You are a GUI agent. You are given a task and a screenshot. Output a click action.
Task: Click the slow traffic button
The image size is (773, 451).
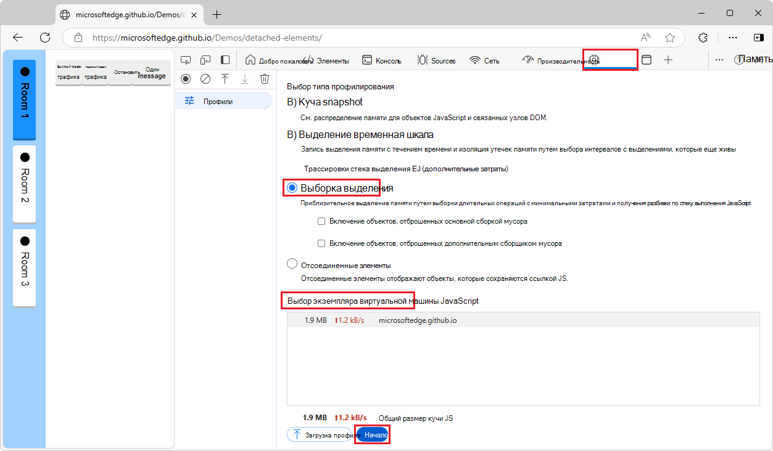[95, 73]
